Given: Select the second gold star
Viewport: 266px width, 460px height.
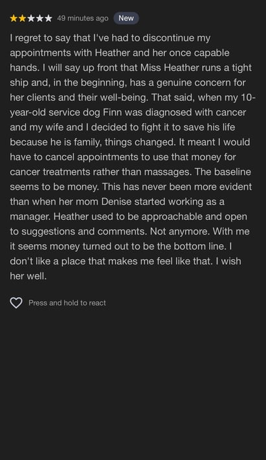Looking at the screenshot, I should click(23, 19).
